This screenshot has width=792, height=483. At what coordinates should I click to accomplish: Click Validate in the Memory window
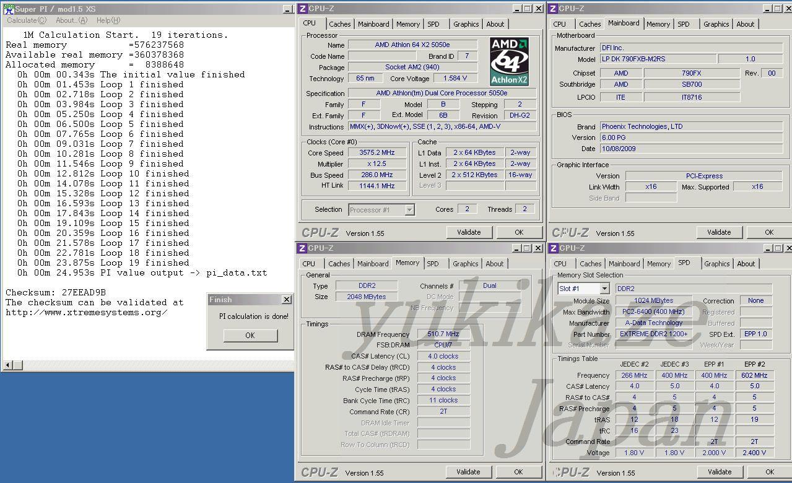[468, 472]
